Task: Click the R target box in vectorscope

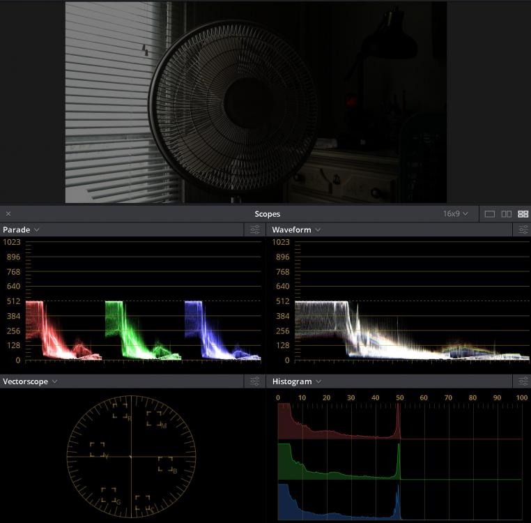Action: 121,411
